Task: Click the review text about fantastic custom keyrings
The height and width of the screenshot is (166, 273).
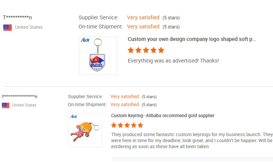Action: coord(192,140)
